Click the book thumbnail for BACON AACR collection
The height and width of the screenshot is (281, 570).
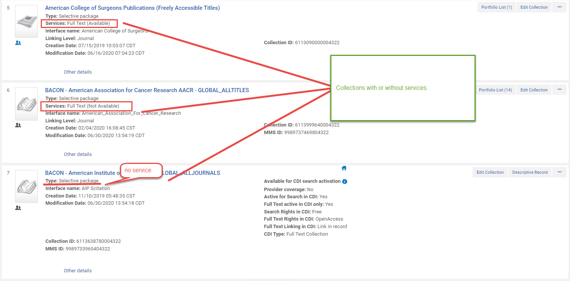click(26, 104)
